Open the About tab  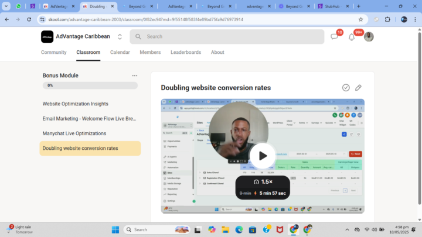[217, 53]
